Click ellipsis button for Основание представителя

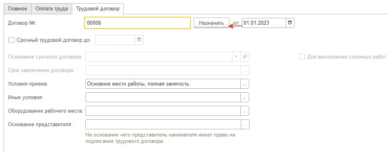(x=245, y=125)
